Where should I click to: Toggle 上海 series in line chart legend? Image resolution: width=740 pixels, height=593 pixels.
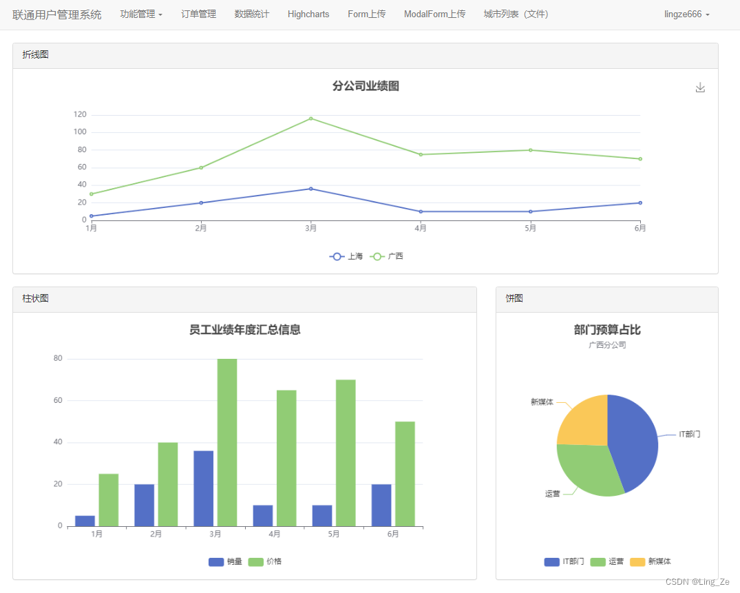pyautogui.click(x=346, y=256)
